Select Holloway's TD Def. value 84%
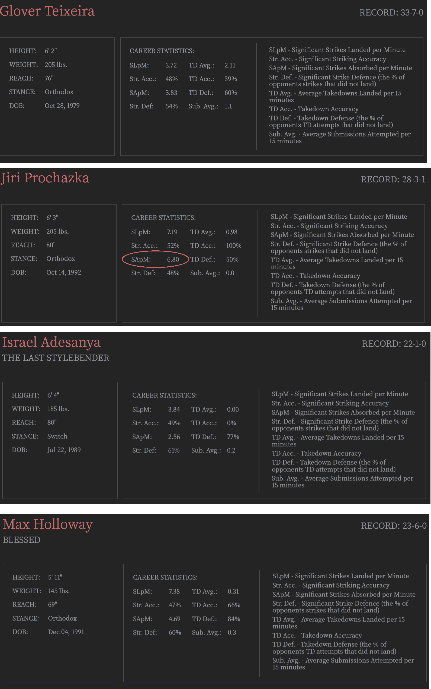This screenshot has height=689, width=431. tap(234, 619)
